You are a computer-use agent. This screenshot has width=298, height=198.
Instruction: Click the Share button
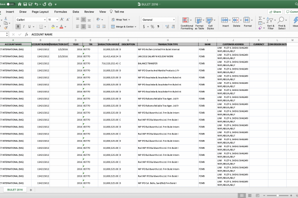point(275,12)
